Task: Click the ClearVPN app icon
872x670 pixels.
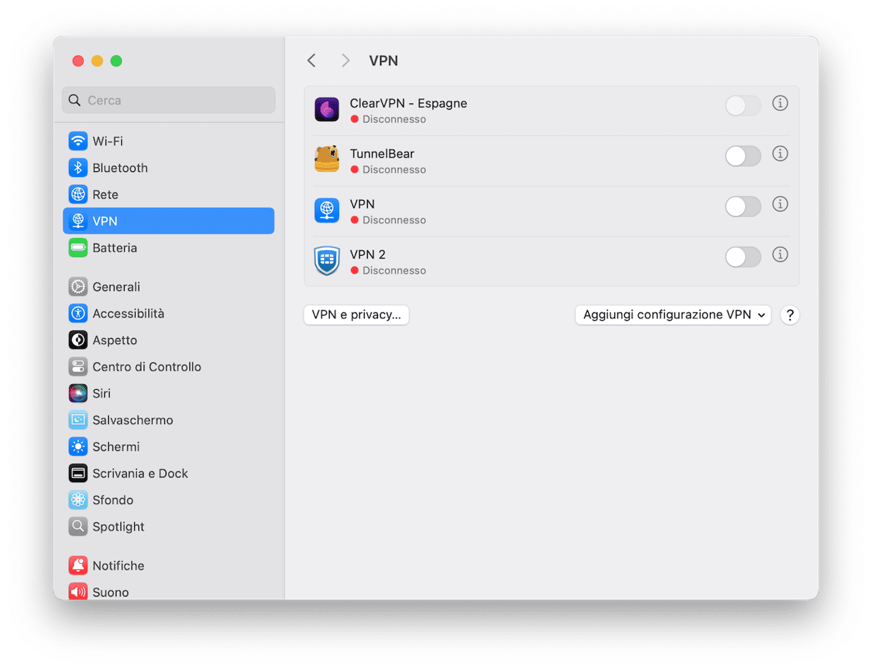Action: click(x=327, y=110)
